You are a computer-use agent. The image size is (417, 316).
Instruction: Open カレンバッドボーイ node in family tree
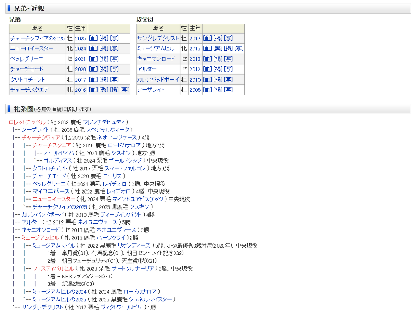[x=43, y=214]
